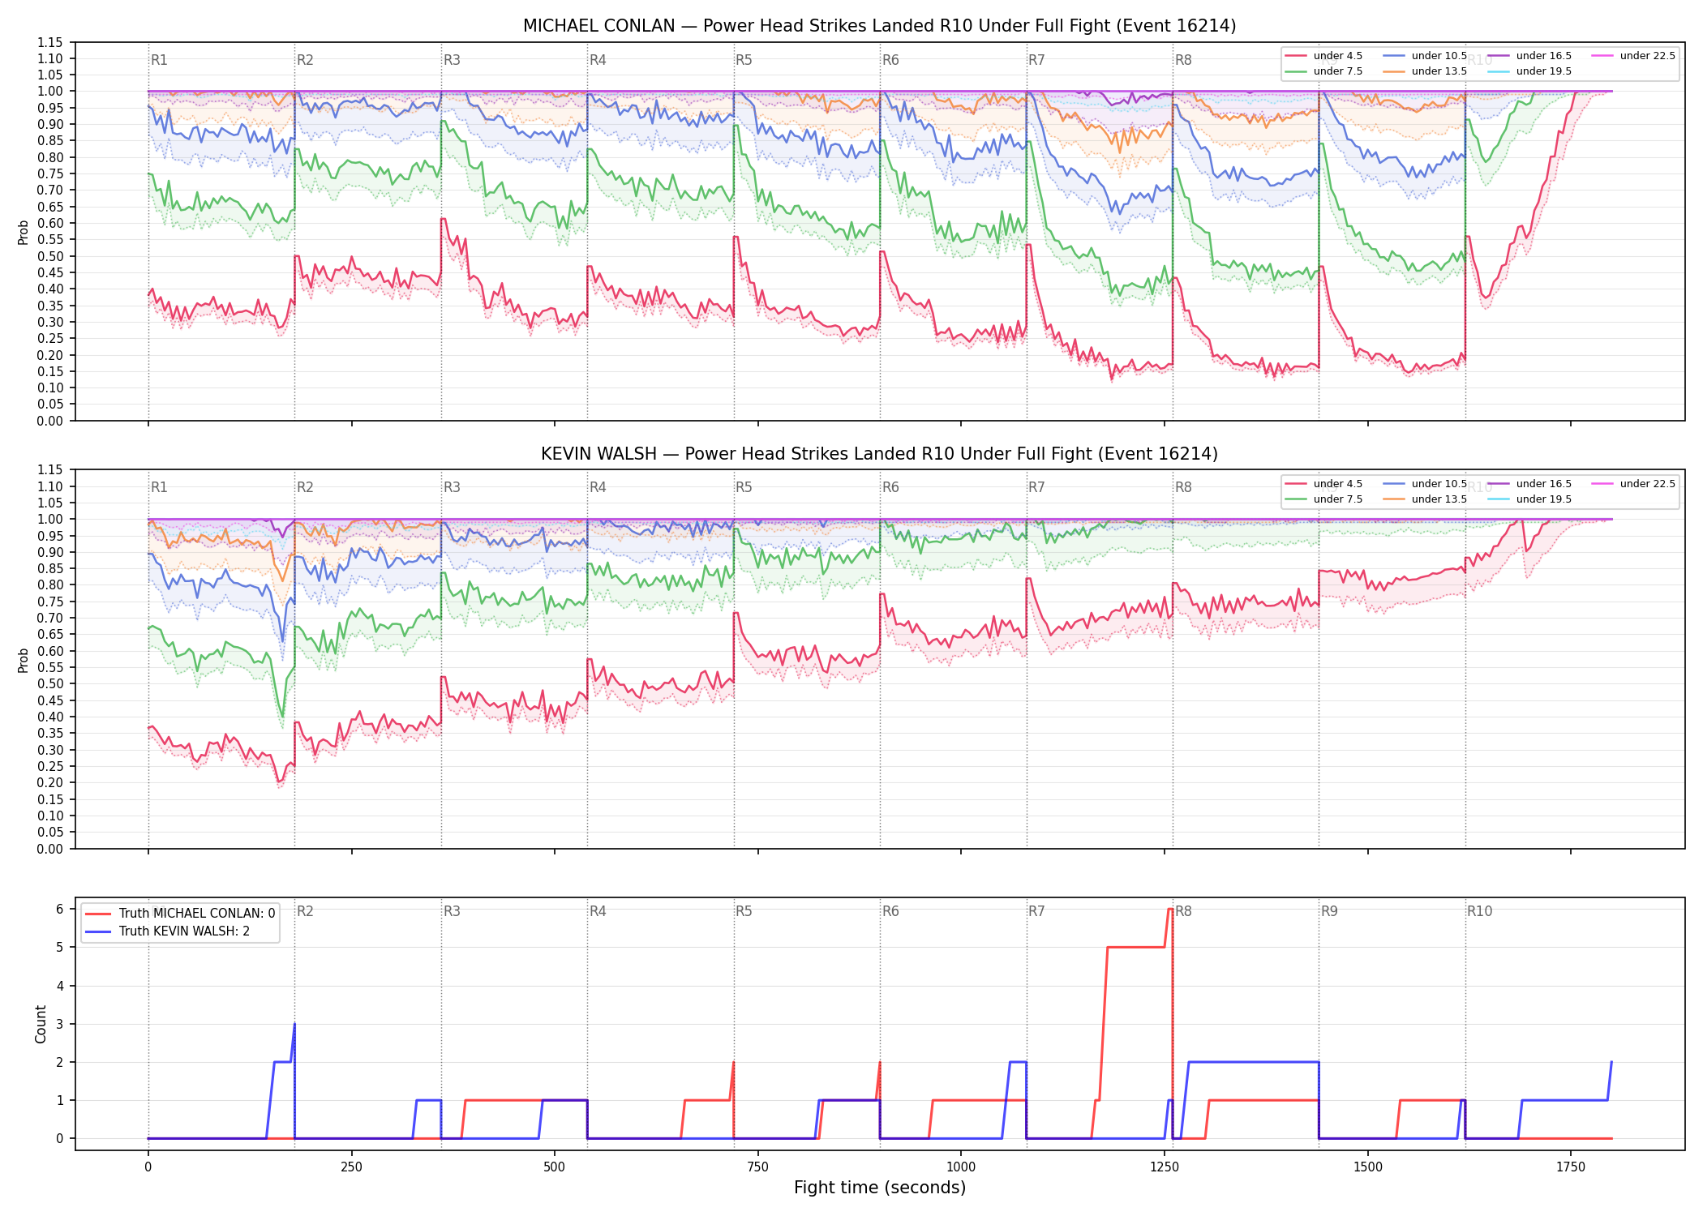The height and width of the screenshot is (1216, 1703).
Task: Click the MICHAEL CONLAN chart title
Action: point(879,26)
